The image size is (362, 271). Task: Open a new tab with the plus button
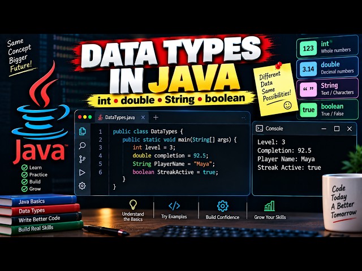pos(156,117)
